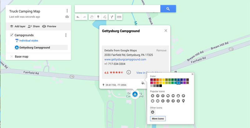Choose the cocktail glass bar icon

163,96
